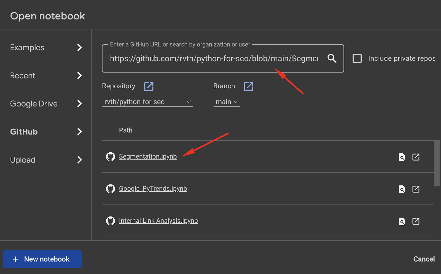Click the GitHub logo beside Segmentation.ipynb

tap(111, 157)
